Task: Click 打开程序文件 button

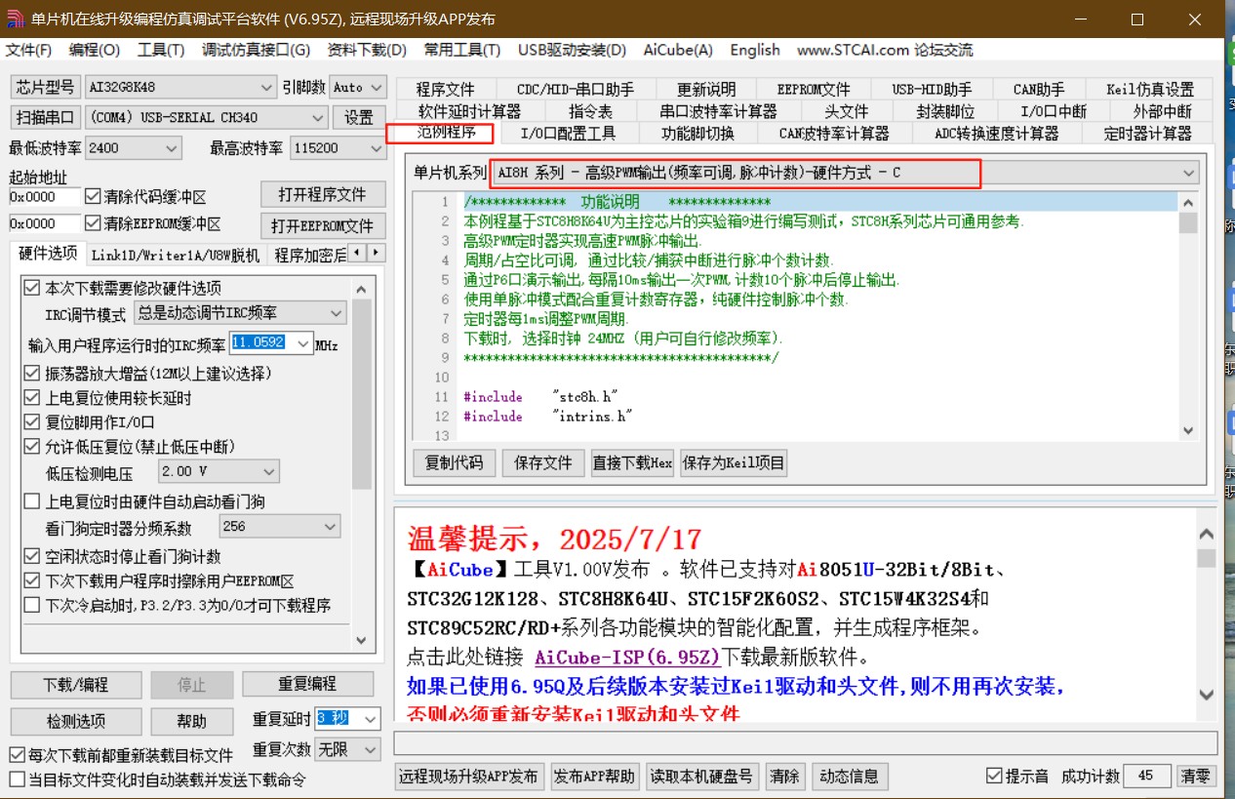Action: tap(325, 194)
